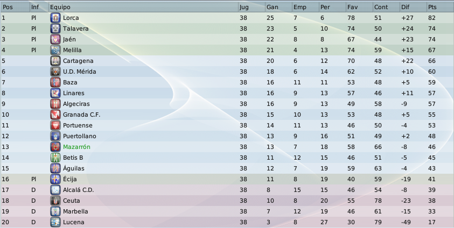Click the Talavera club badge icon
This screenshot has width=454, height=228.
tap(55, 28)
